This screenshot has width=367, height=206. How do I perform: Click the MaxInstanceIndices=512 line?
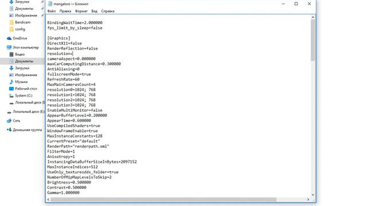(73, 167)
